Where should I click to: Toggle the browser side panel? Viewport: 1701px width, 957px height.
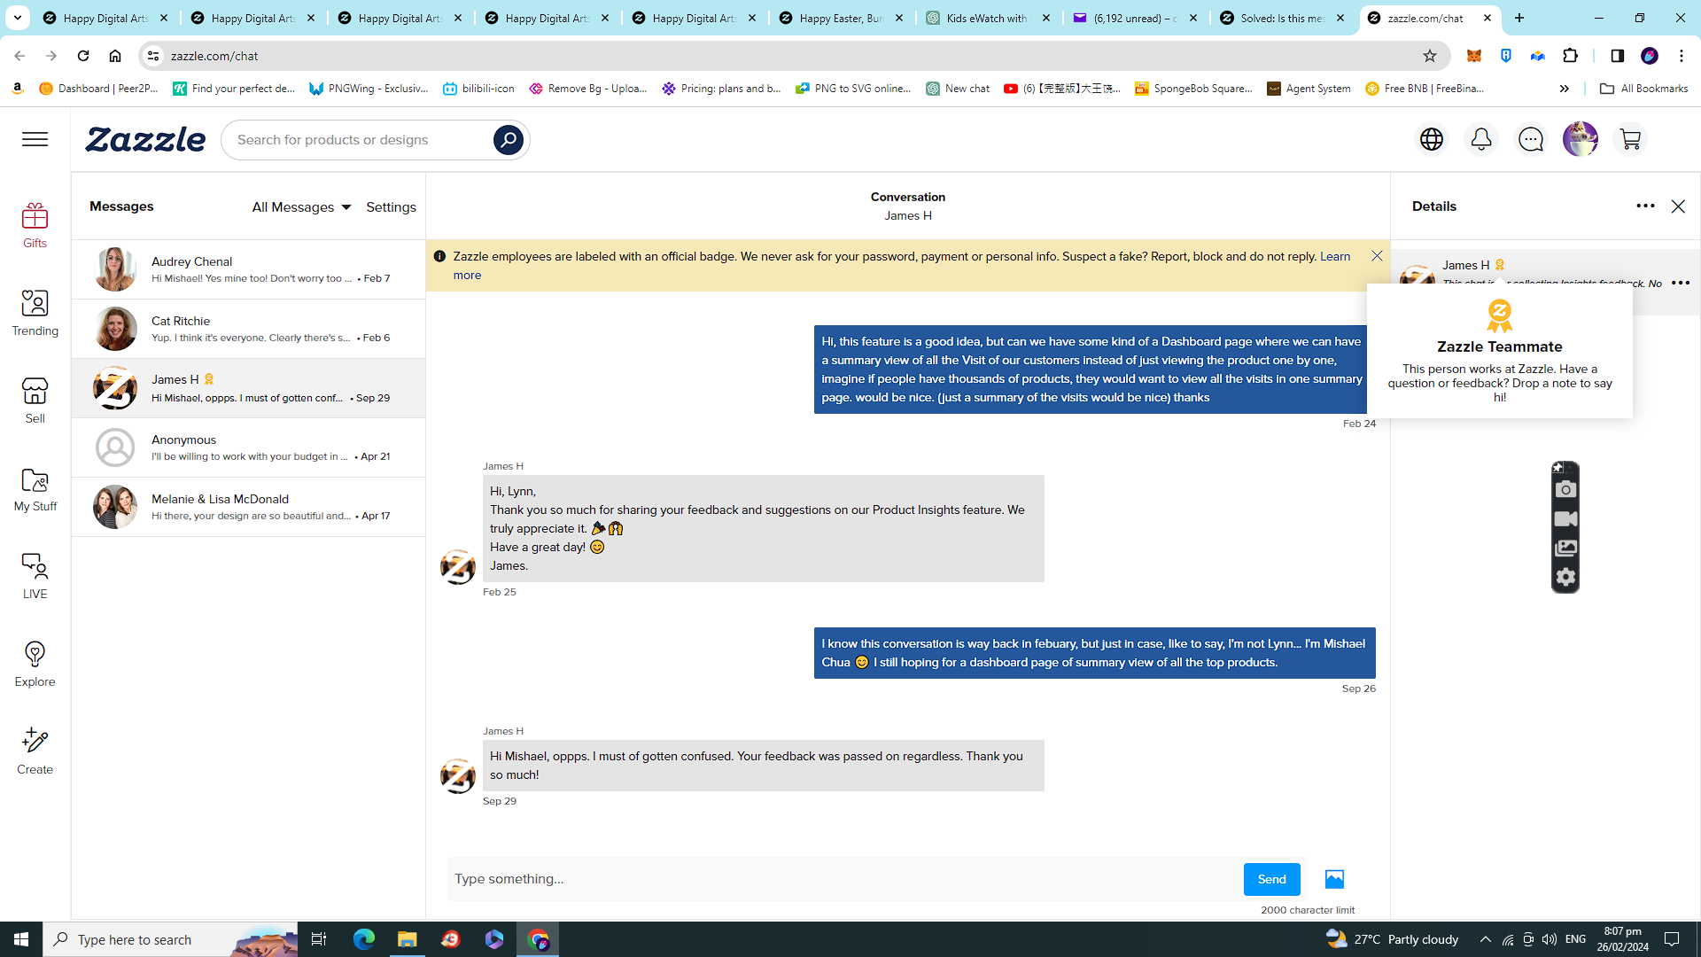(1617, 56)
